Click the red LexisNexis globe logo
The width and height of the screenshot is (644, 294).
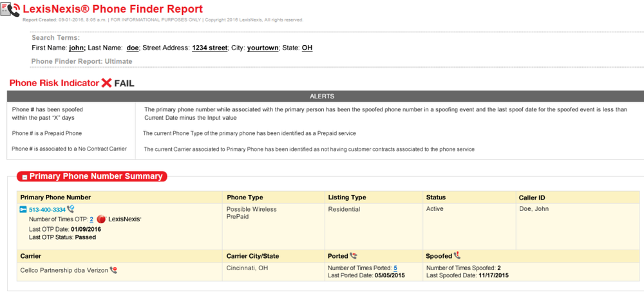click(101, 219)
